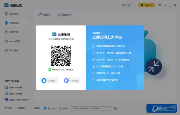Click the check icon beside 一次可批量压缩
180x115 pixels.
tap(94, 66)
